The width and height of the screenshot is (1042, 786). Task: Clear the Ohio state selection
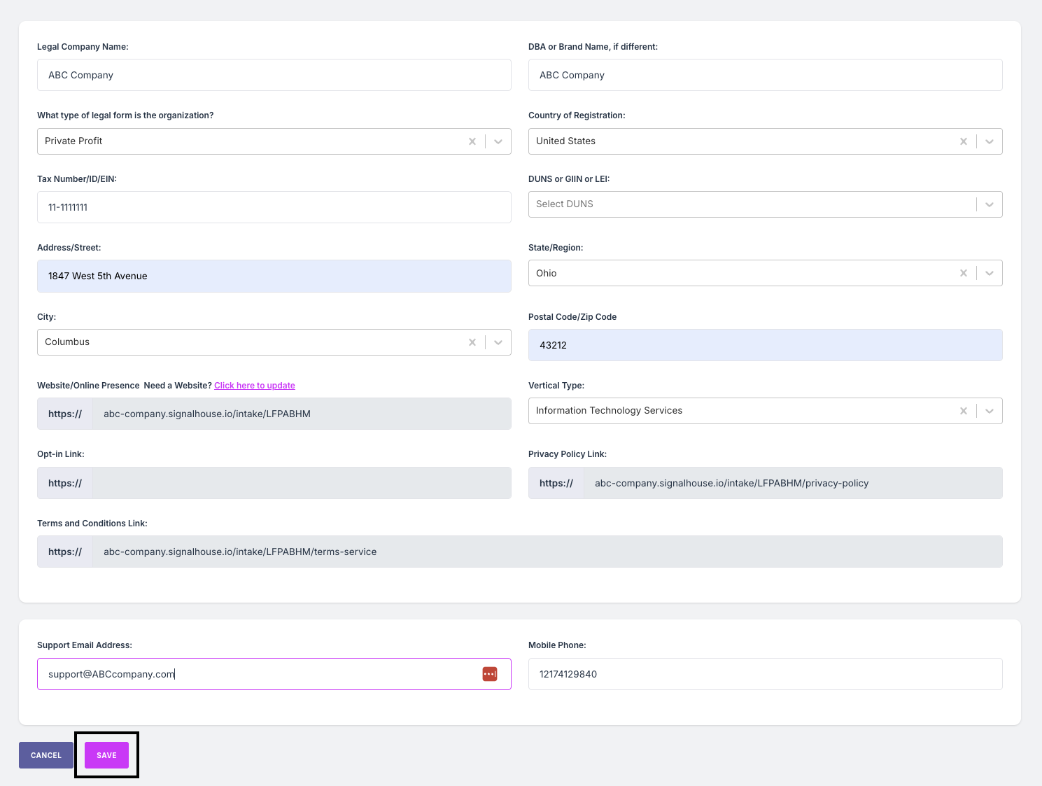pyautogui.click(x=964, y=273)
